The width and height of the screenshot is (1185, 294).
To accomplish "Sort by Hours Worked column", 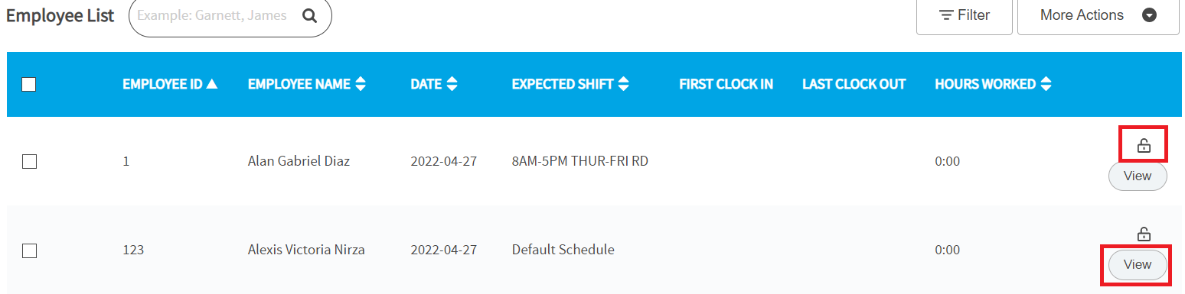I will coord(993,84).
